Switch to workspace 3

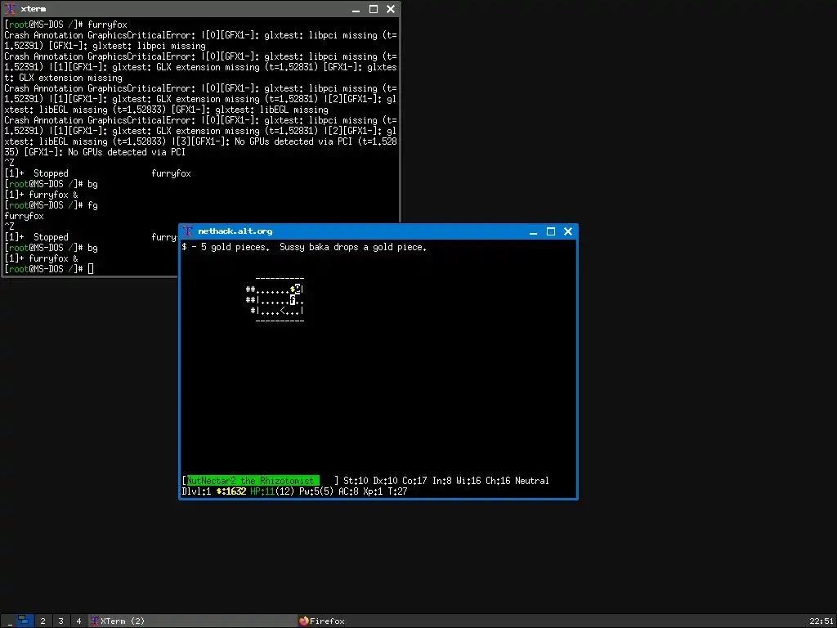point(60,621)
